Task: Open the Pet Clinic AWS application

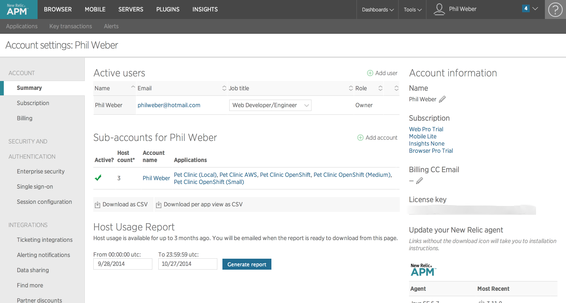Action: (238, 175)
